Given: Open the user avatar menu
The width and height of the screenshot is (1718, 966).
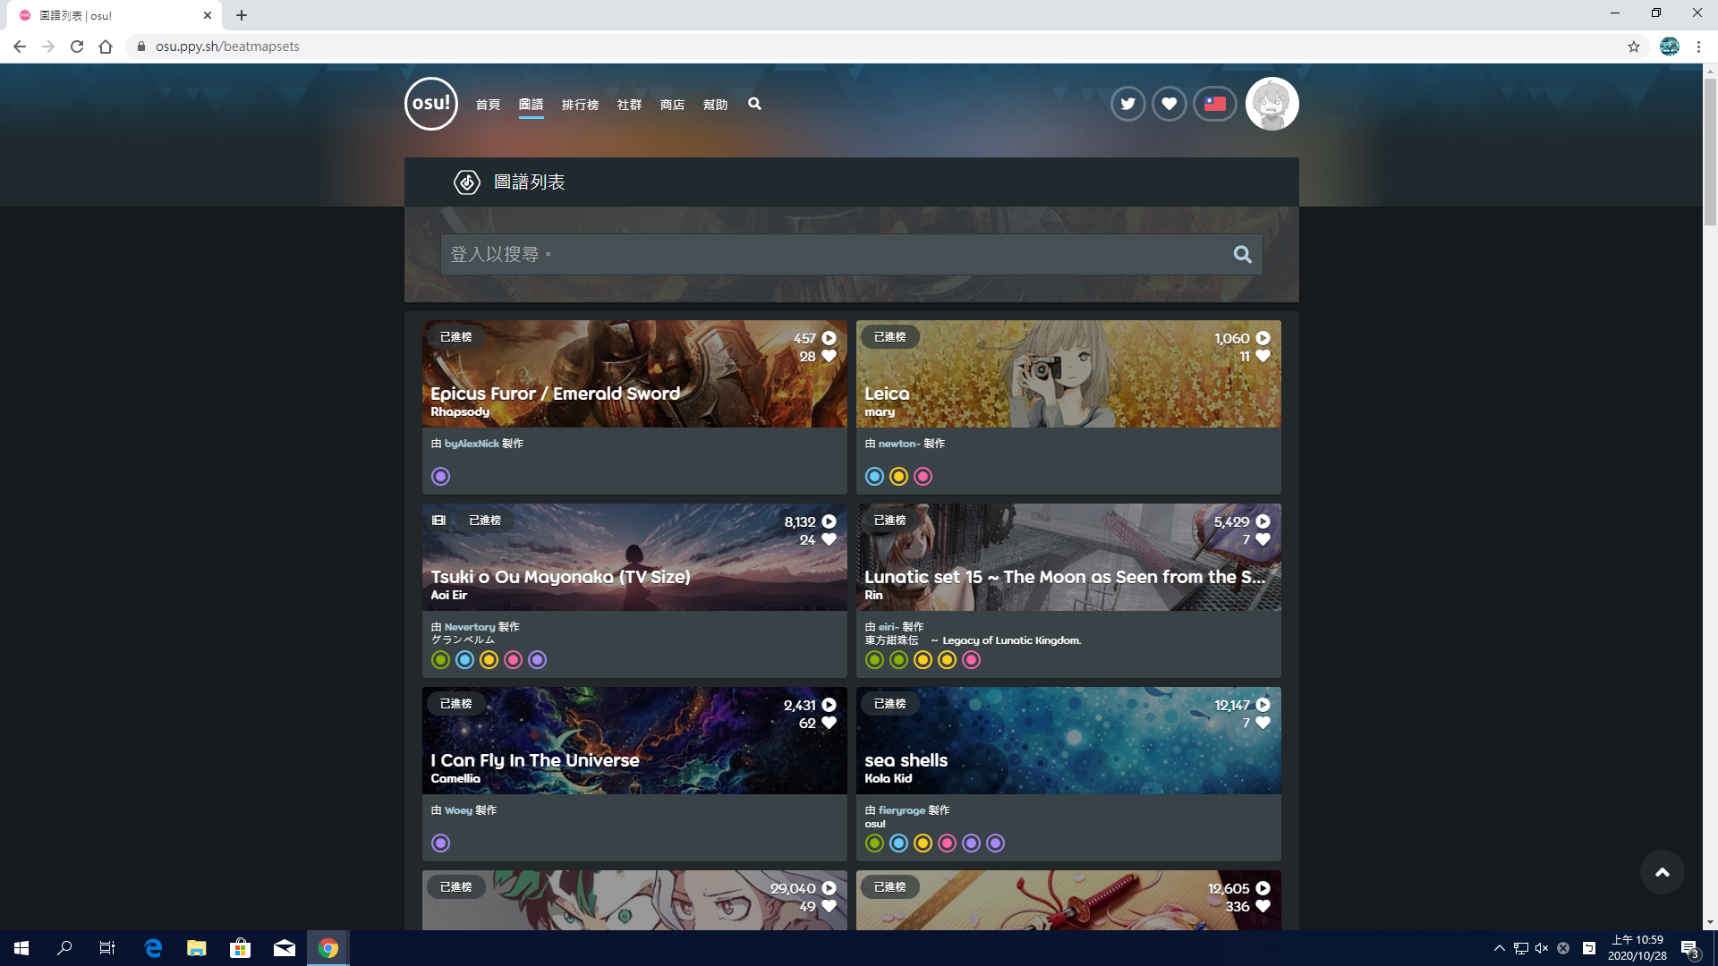Looking at the screenshot, I should click(x=1271, y=104).
